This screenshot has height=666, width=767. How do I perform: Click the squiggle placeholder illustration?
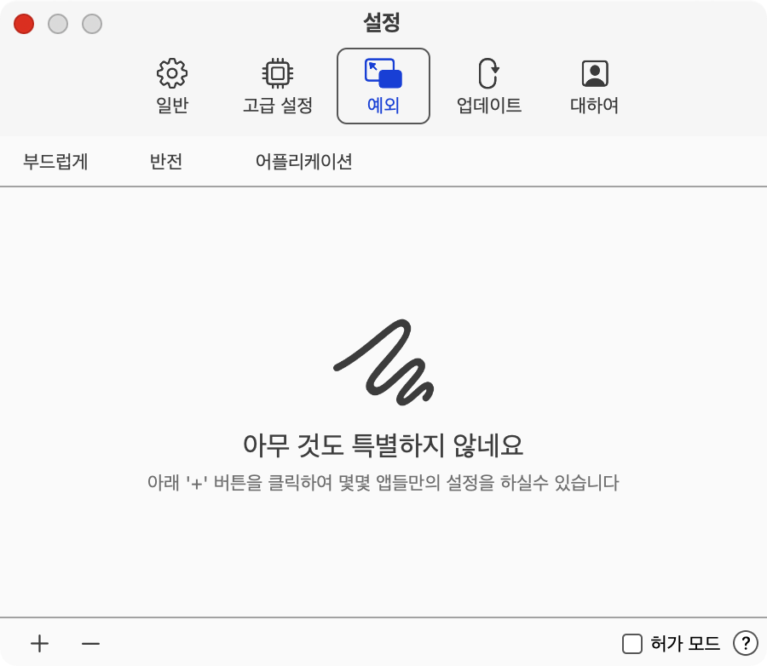point(383,362)
